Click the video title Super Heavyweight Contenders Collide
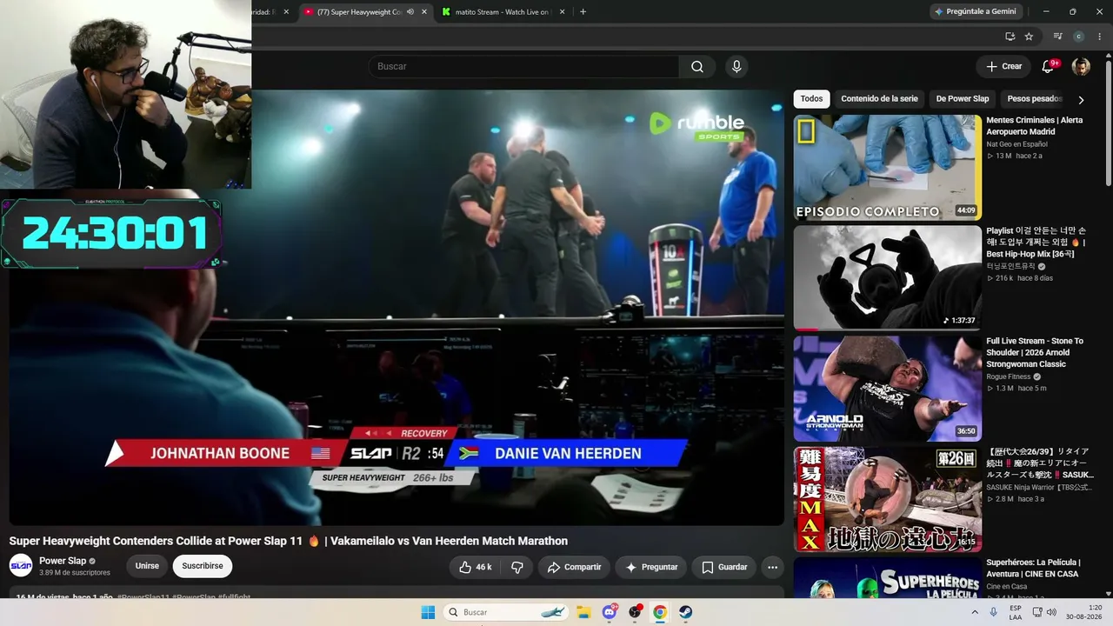1113x626 pixels. coord(289,541)
